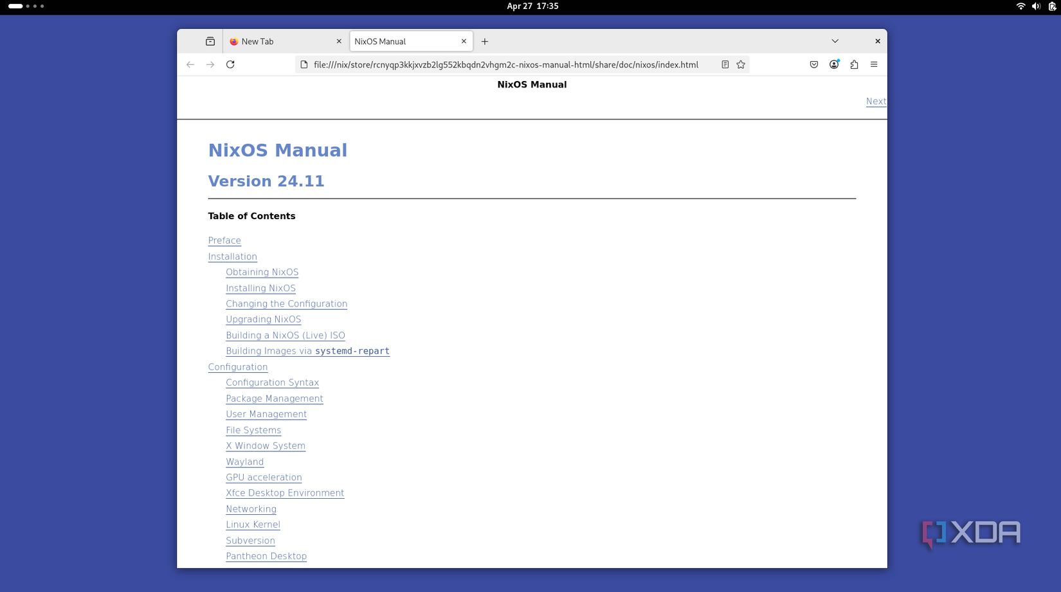Open the list all tabs dropdown
This screenshot has width=1061, height=592.
click(x=835, y=41)
